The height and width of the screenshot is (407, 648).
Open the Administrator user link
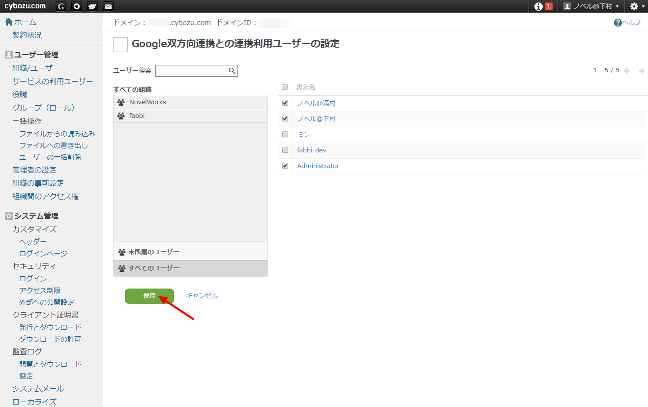pos(318,166)
